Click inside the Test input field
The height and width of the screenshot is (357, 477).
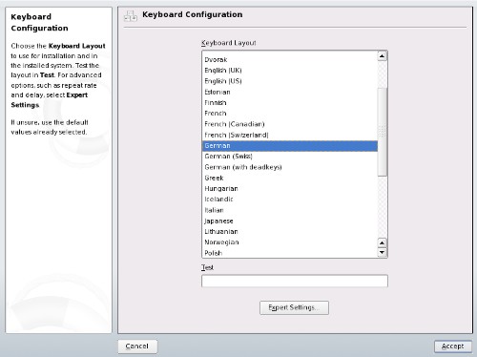click(295, 282)
